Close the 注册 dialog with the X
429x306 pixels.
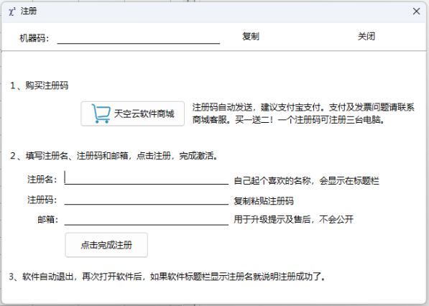(416, 11)
